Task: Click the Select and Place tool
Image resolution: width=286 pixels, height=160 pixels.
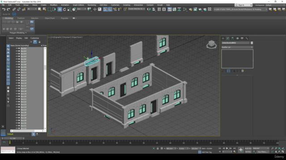Action: tap(74, 9)
